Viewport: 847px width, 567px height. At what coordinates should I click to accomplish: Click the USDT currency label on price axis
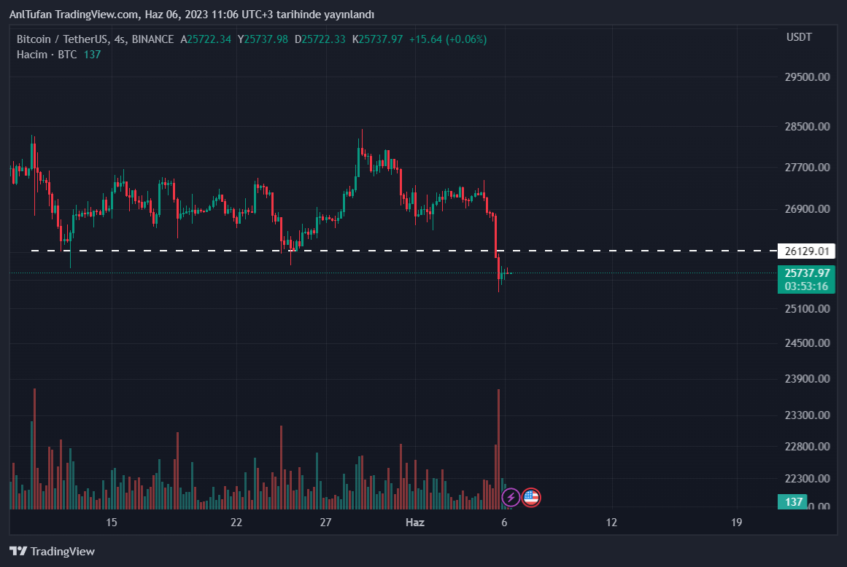(799, 37)
